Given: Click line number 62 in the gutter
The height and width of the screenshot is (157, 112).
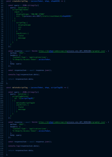Looking at the screenshot, I should coord(2,1).
